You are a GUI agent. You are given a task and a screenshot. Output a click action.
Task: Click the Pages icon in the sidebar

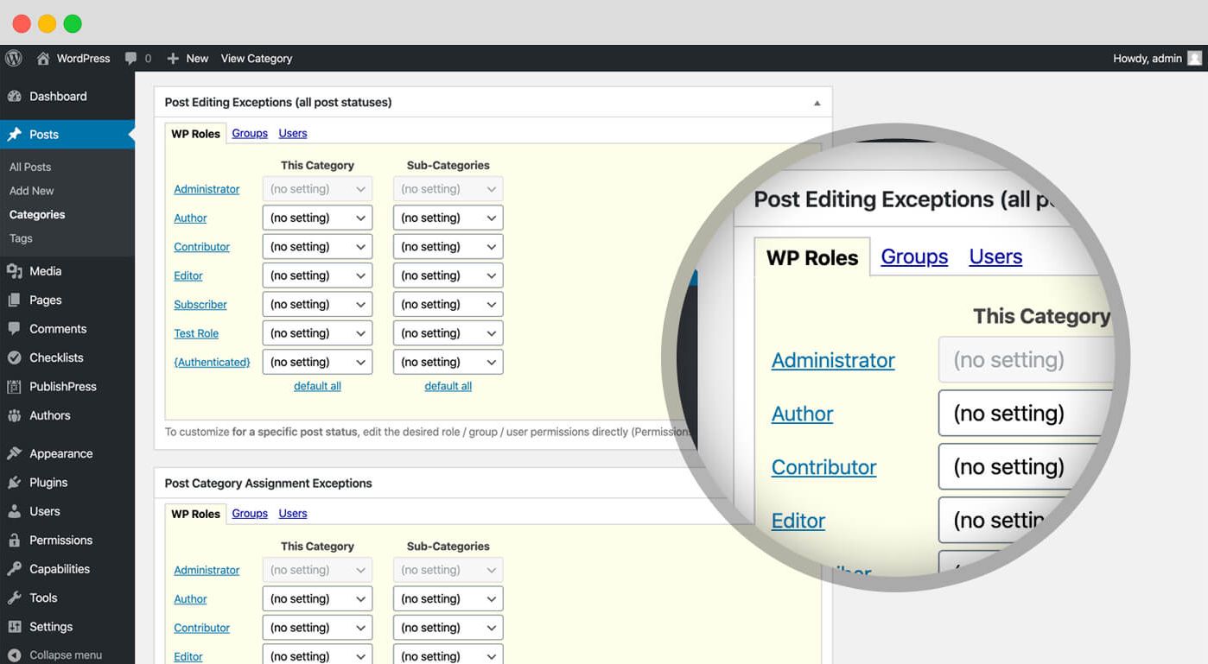[15, 300]
